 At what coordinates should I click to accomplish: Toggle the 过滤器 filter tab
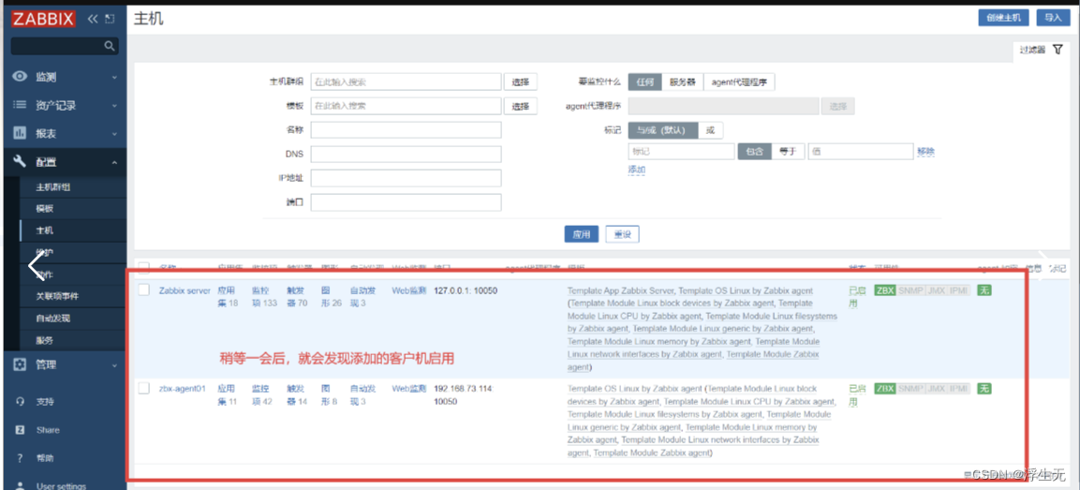(x=1041, y=51)
